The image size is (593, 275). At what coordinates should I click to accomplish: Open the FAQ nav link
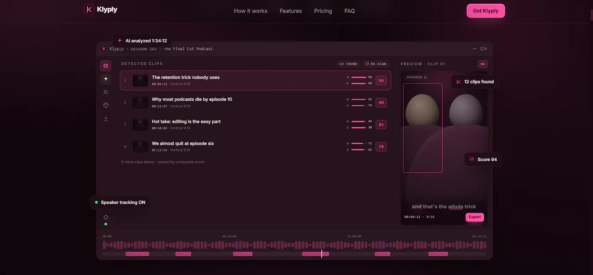(x=349, y=11)
